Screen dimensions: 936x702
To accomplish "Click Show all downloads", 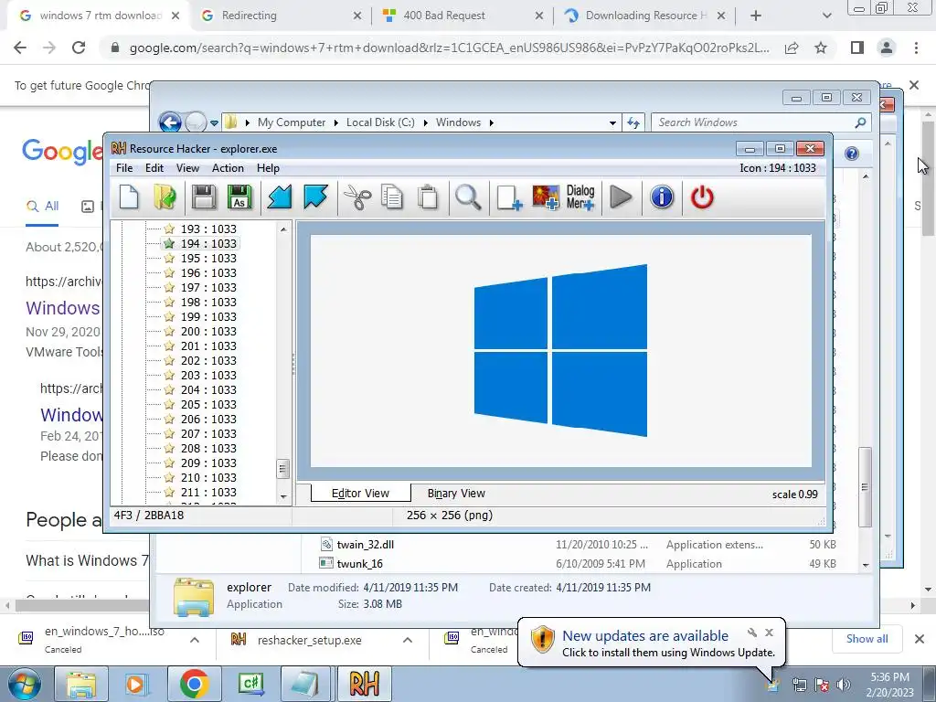I will (867, 639).
